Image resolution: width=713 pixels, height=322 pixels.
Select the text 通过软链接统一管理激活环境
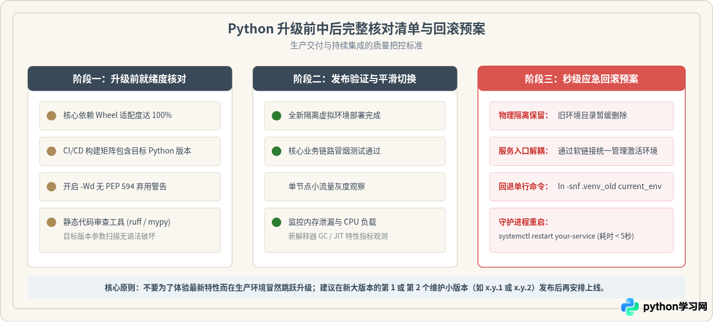[x=608, y=151]
